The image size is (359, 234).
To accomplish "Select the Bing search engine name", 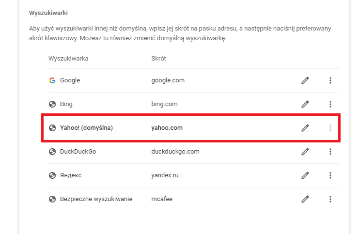I will 66,104.
